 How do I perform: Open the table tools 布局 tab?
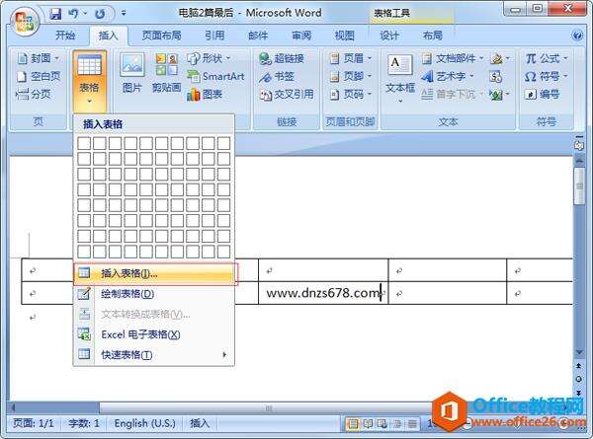tap(433, 36)
